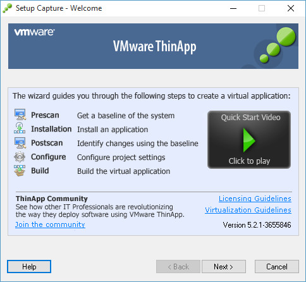
Task: Open the Licensing Guidelines link
Action: 255,199
